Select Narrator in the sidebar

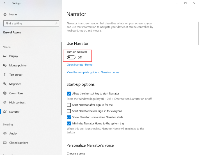[x=14, y=112]
